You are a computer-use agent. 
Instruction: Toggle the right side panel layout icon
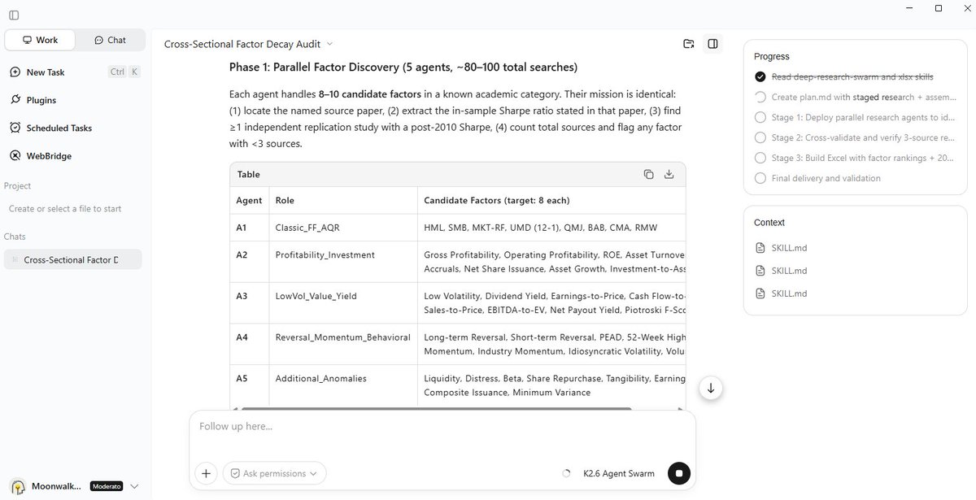coord(712,44)
